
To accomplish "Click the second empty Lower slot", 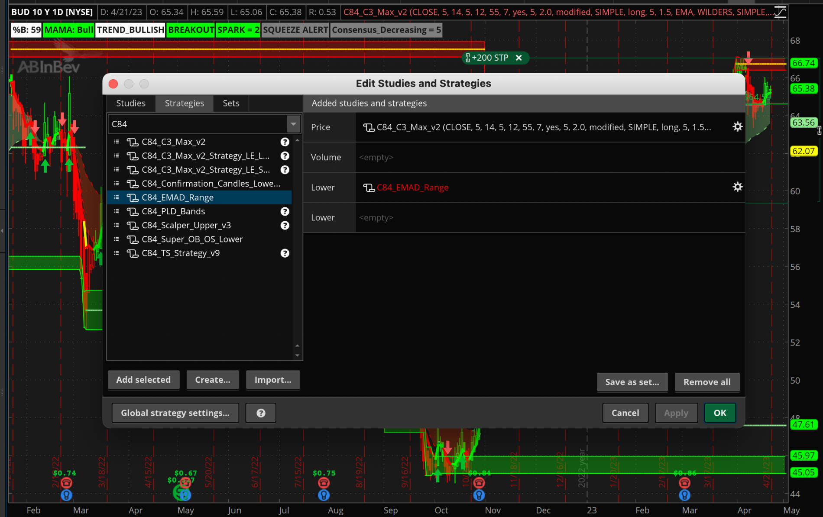I will pos(550,218).
